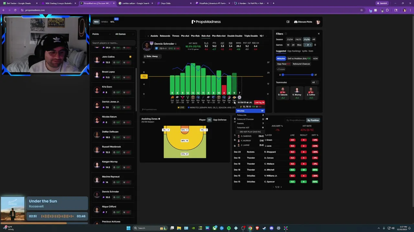Set the games filter to Max
This screenshot has width=414, height=232.
(299, 45)
